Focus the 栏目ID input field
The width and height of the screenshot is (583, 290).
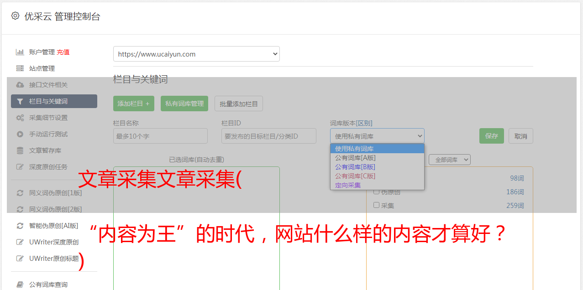pos(269,136)
